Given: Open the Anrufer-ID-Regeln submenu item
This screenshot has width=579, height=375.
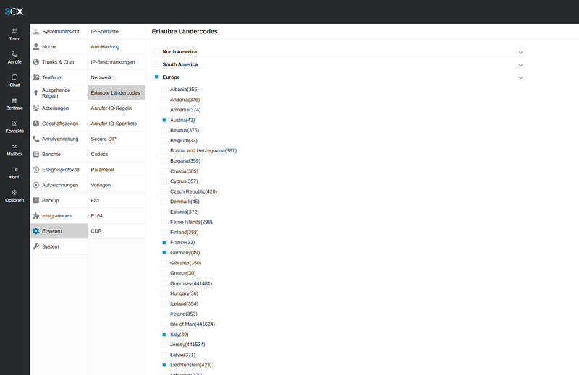Looking at the screenshot, I should pos(117,108).
